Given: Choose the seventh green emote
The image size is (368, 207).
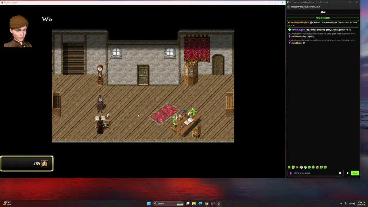Looking at the screenshot, I should [313, 167].
